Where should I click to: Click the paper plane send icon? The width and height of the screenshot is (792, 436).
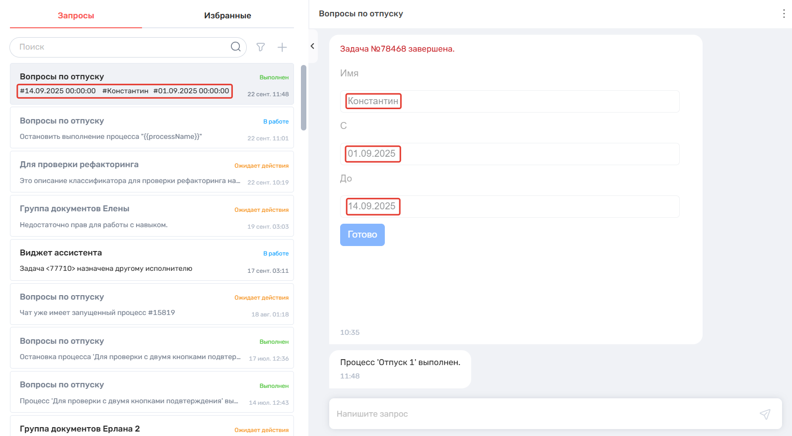[x=765, y=414]
